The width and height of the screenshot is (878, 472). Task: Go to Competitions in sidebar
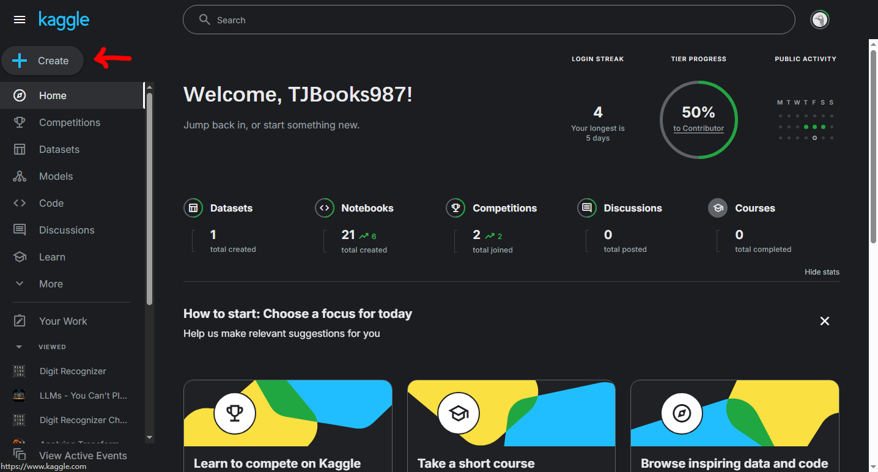(x=69, y=122)
